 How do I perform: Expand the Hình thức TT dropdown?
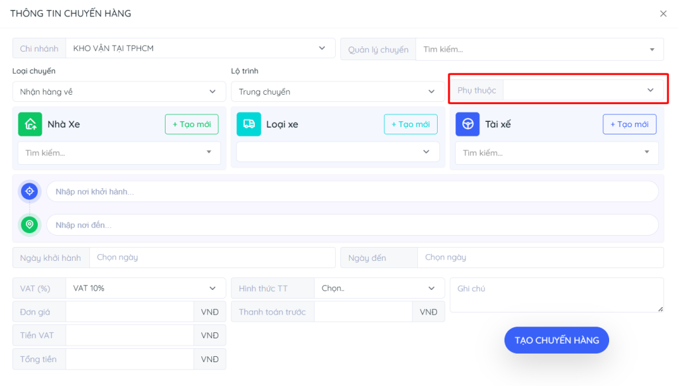379,288
